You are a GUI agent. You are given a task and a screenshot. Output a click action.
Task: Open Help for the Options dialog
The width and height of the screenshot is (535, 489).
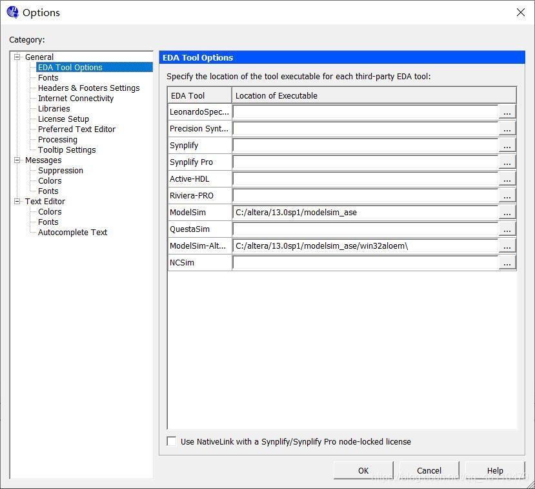point(495,470)
